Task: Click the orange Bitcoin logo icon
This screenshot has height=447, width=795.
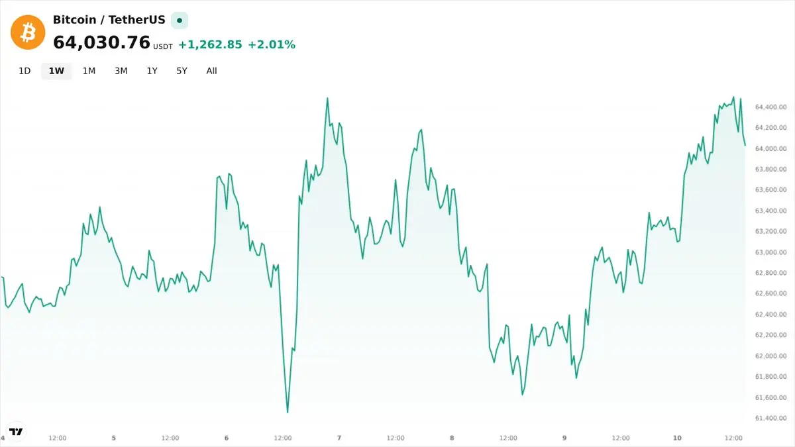Action: point(28,32)
